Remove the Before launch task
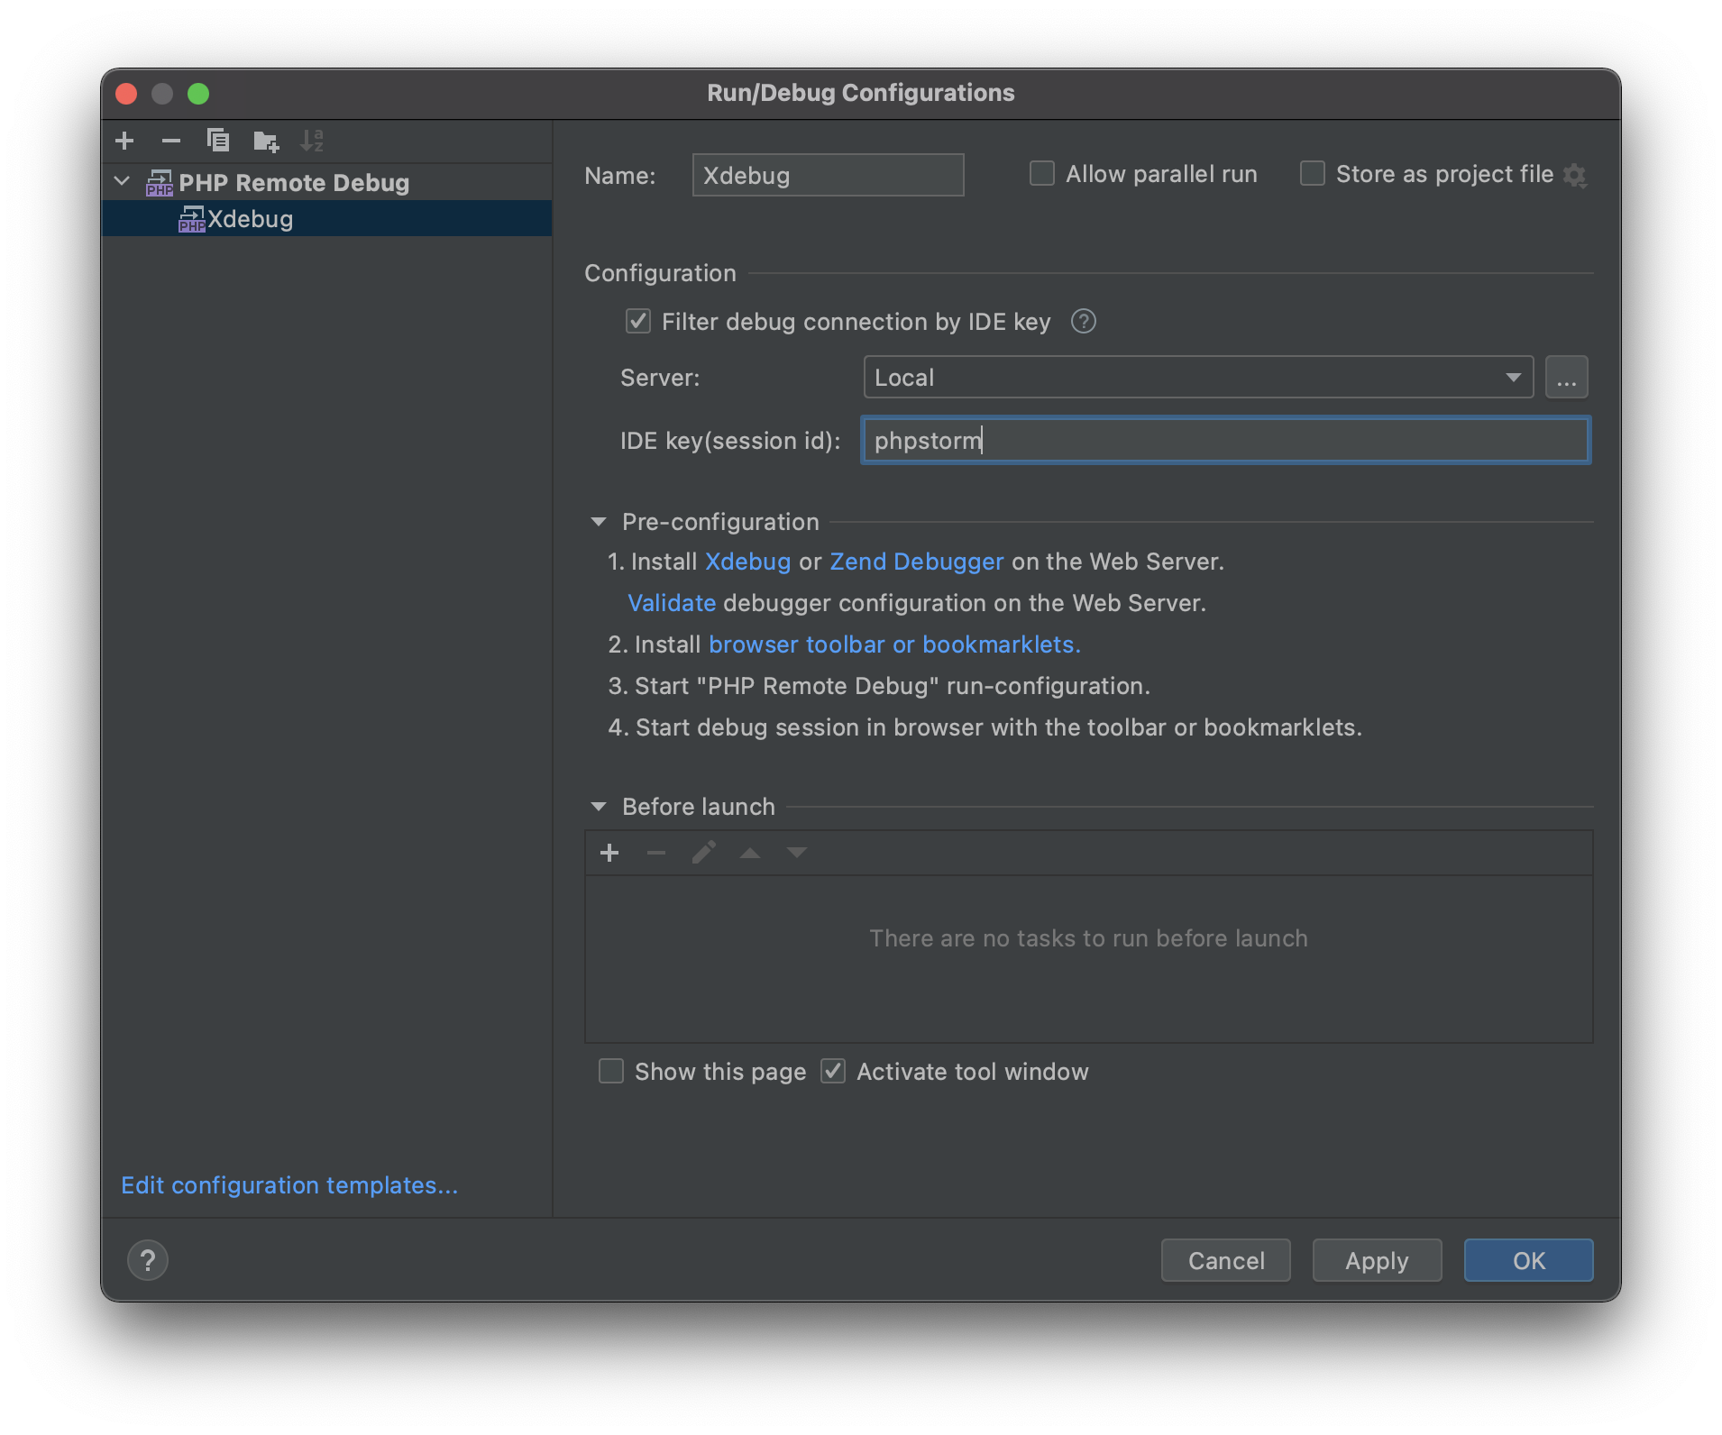The width and height of the screenshot is (1722, 1435). coord(656,853)
